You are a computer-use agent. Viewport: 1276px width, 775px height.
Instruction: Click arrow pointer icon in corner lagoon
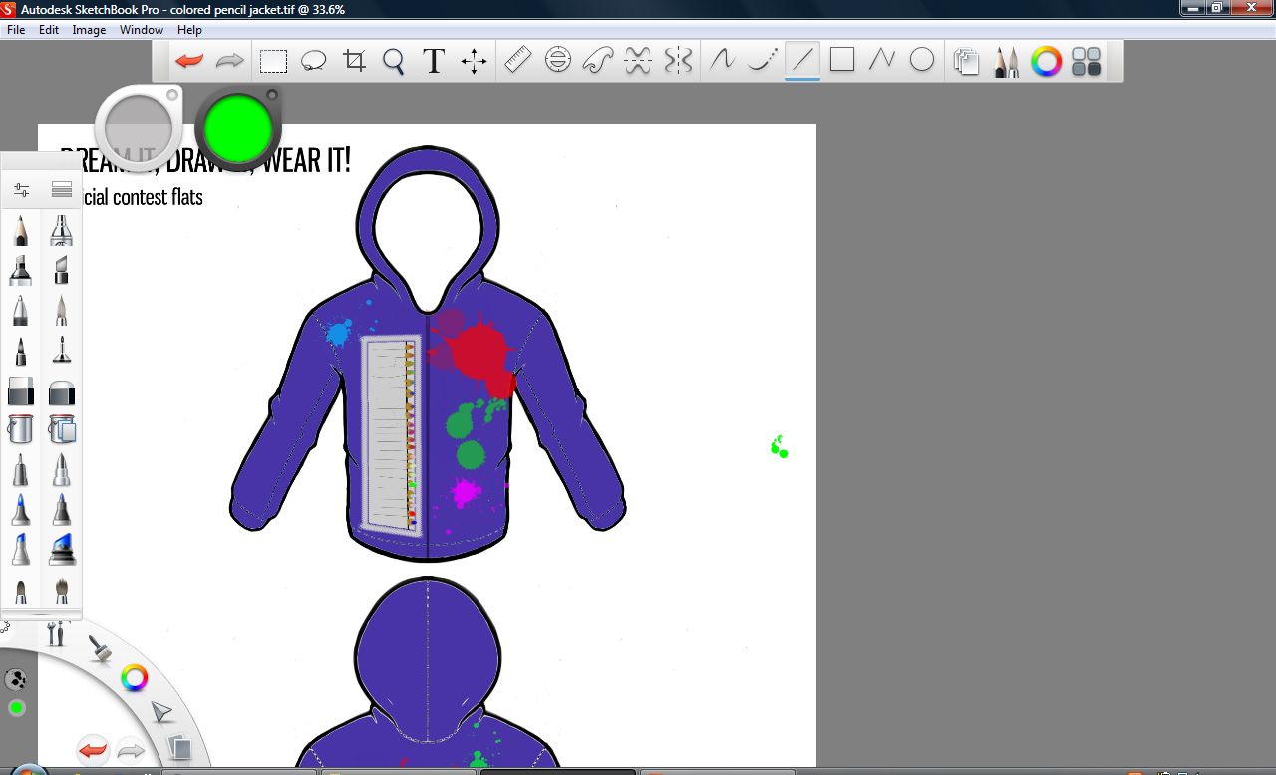160,712
